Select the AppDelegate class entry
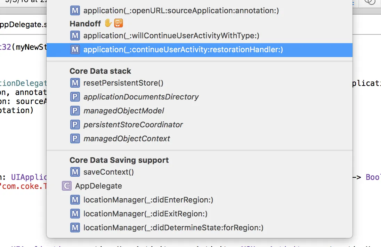The height and width of the screenshot is (247, 381). (x=98, y=186)
